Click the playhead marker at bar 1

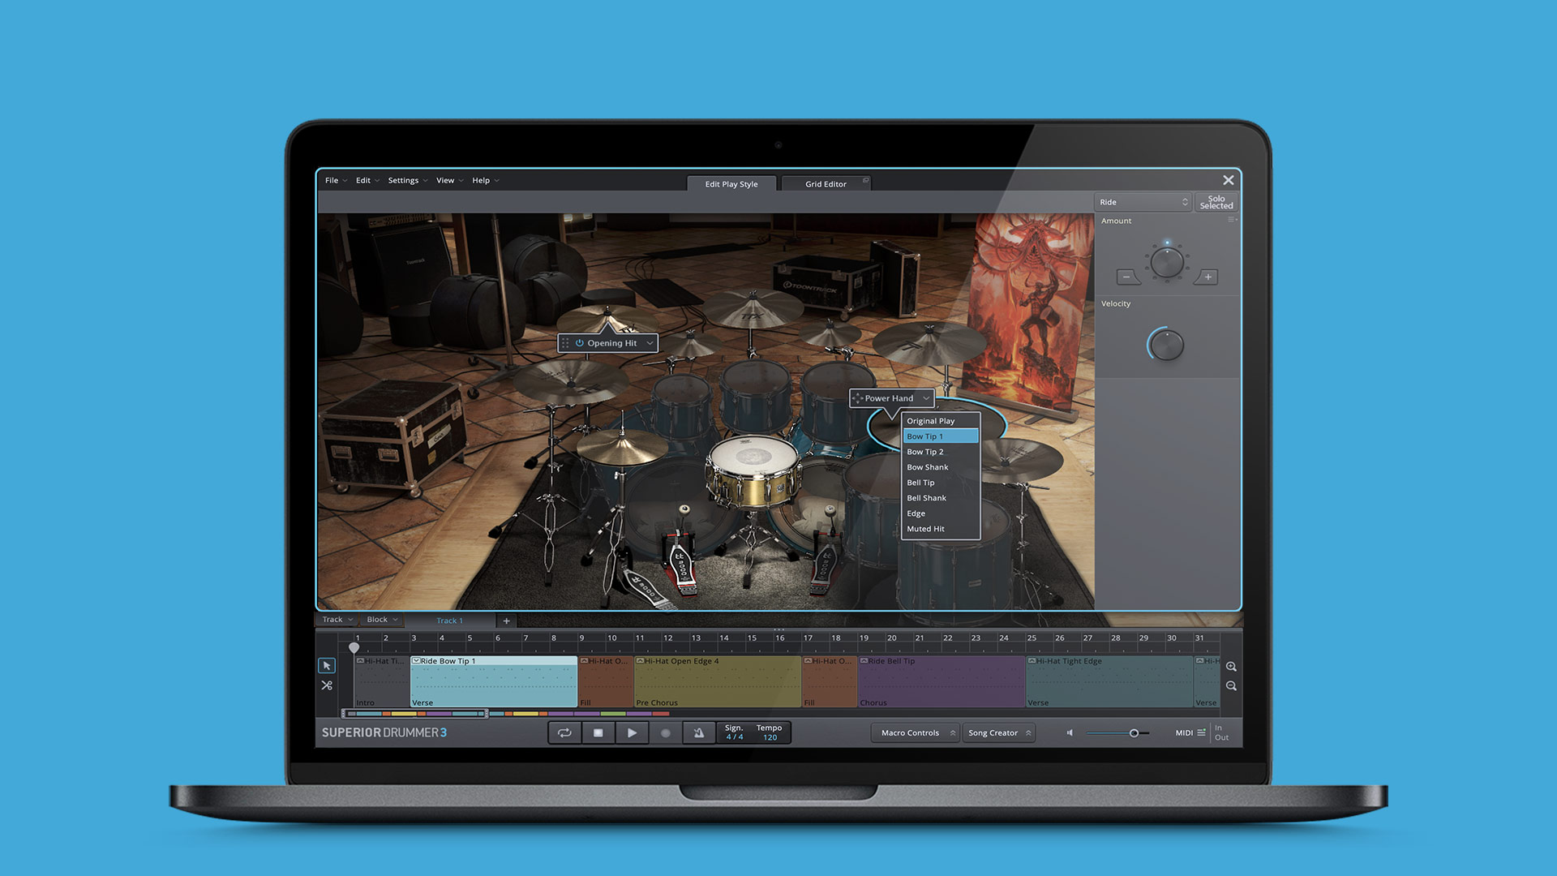coord(354,647)
